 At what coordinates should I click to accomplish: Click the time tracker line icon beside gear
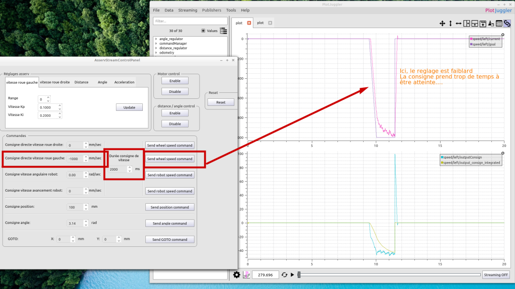tap(246, 275)
